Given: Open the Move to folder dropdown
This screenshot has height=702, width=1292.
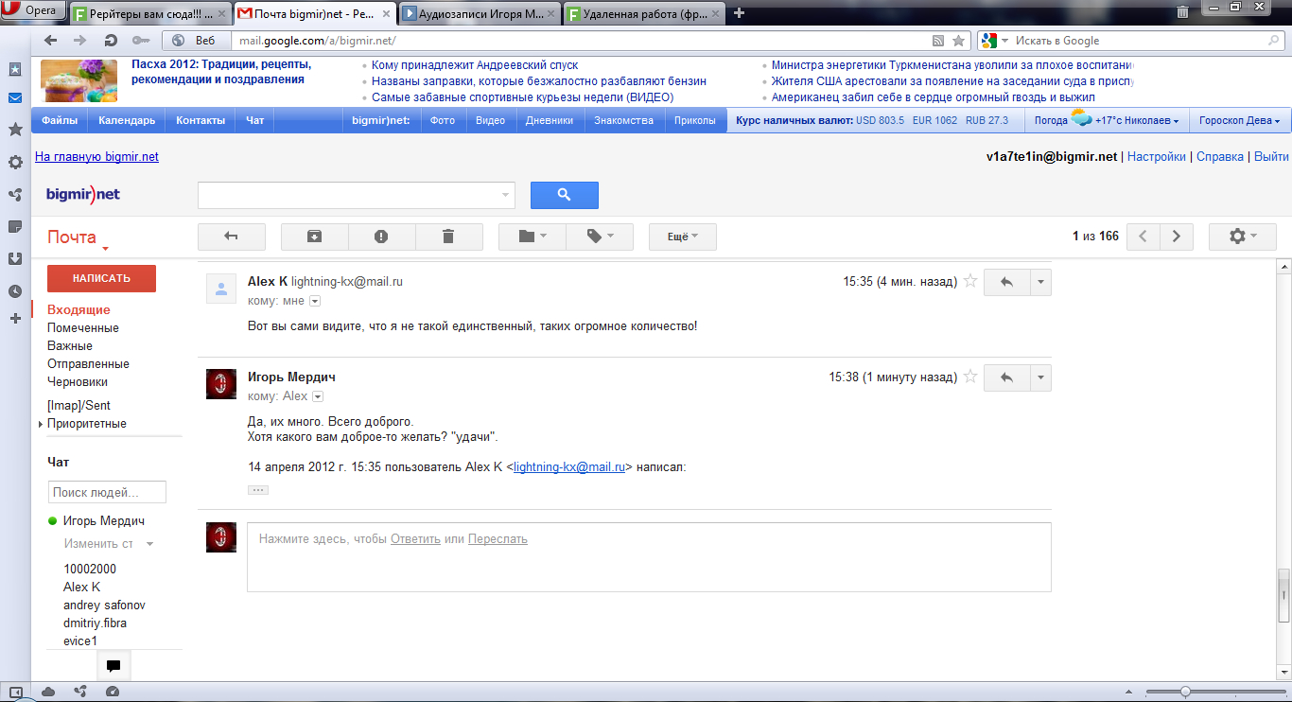Looking at the screenshot, I should pyautogui.click(x=533, y=237).
